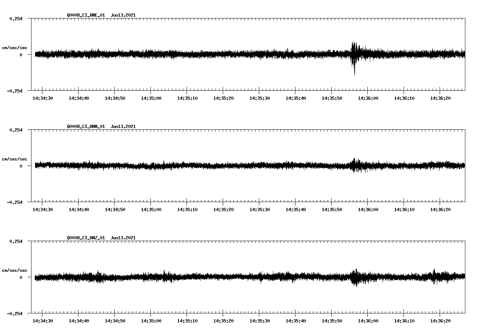Click the -0.254 lower limit of HNZ axis
The width and height of the screenshot is (491, 334).
[x=14, y=314]
